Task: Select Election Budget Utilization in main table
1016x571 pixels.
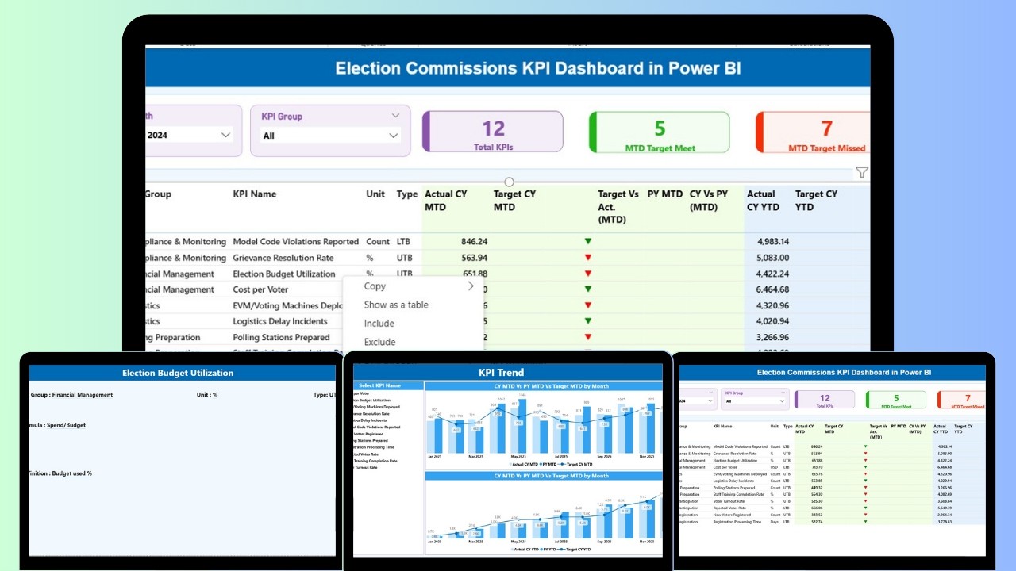Action: tap(284, 274)
